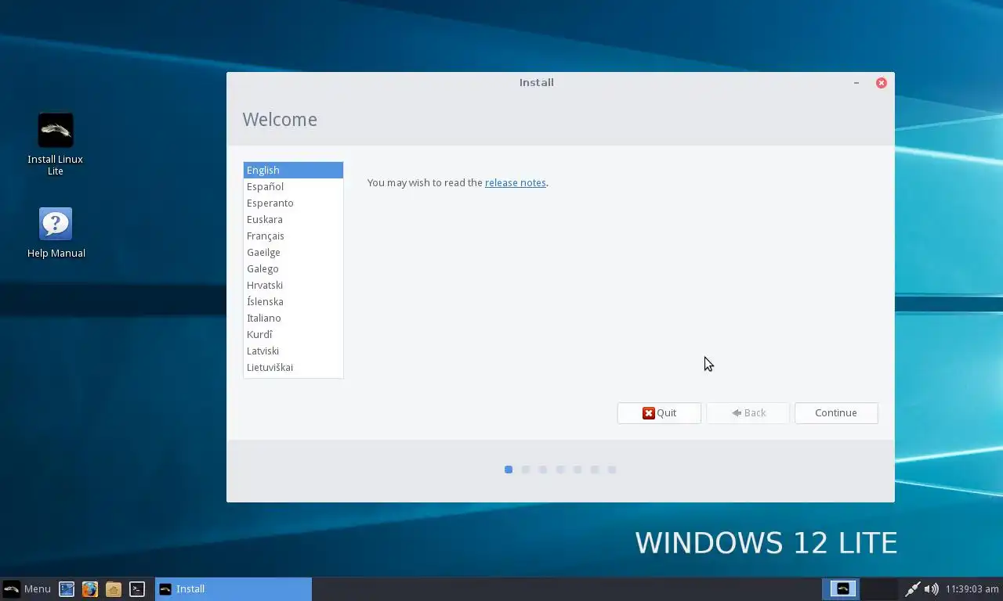Click the clock showing 11:39:03 am
This screenshot has width=1003, height=601.
tap(972, 589)
